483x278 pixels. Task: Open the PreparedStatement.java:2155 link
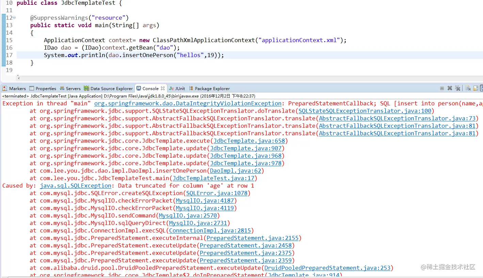(253, 238)
